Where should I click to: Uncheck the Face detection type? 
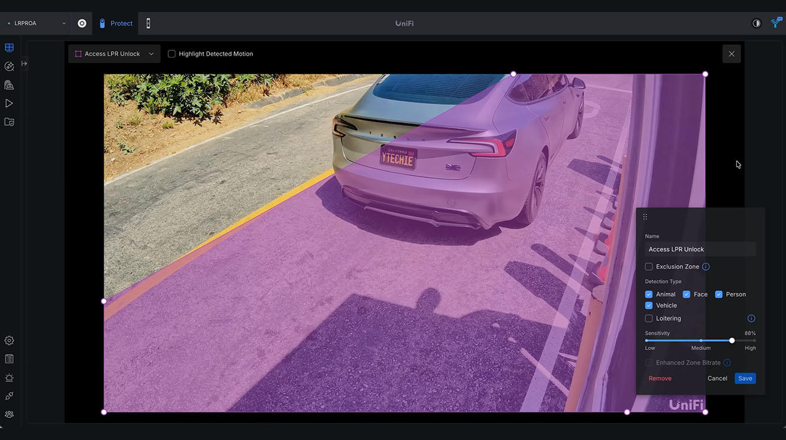click(x=687, y=295)
